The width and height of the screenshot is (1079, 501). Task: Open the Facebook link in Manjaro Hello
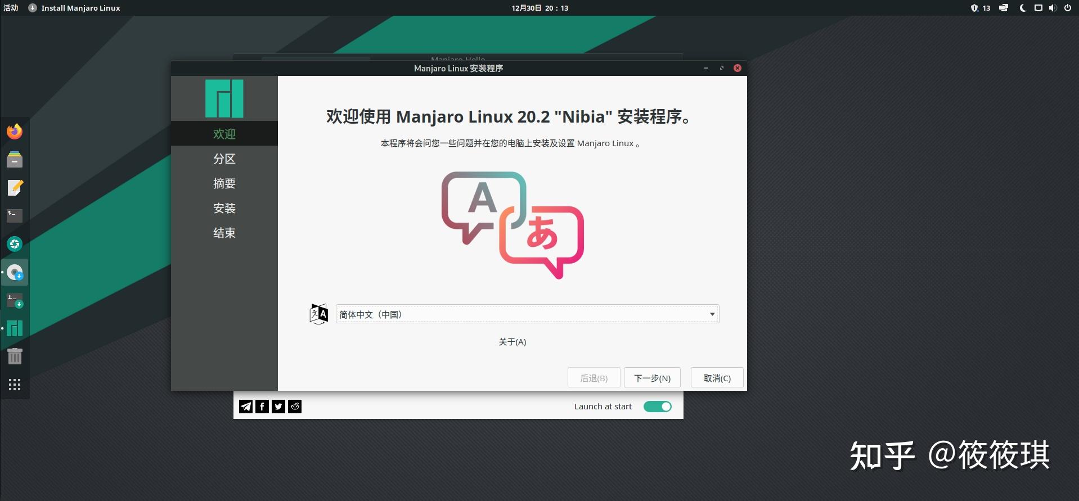tap(262, 407)
